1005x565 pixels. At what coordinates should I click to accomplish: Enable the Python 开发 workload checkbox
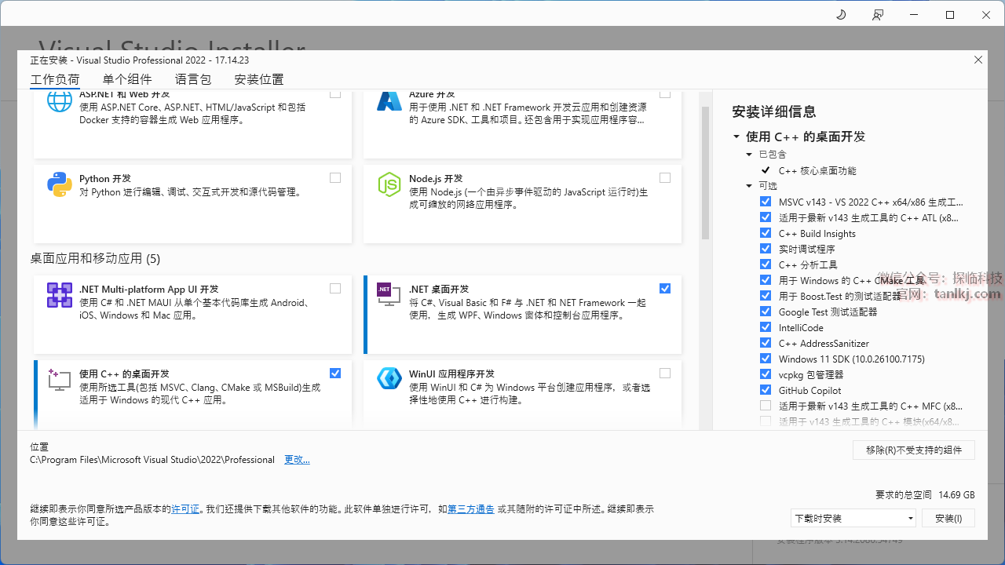[x=335, y=178]
